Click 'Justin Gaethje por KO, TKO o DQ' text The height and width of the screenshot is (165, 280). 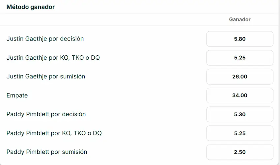(x=53, y=58)
